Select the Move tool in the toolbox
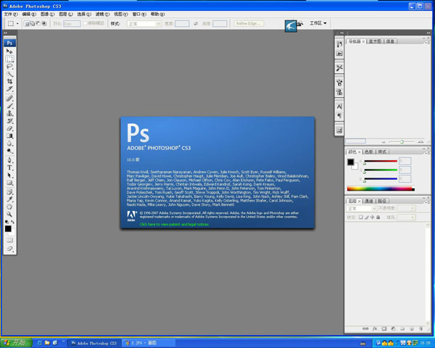Viewport: 435px width, 348px height. pos(10,51)
